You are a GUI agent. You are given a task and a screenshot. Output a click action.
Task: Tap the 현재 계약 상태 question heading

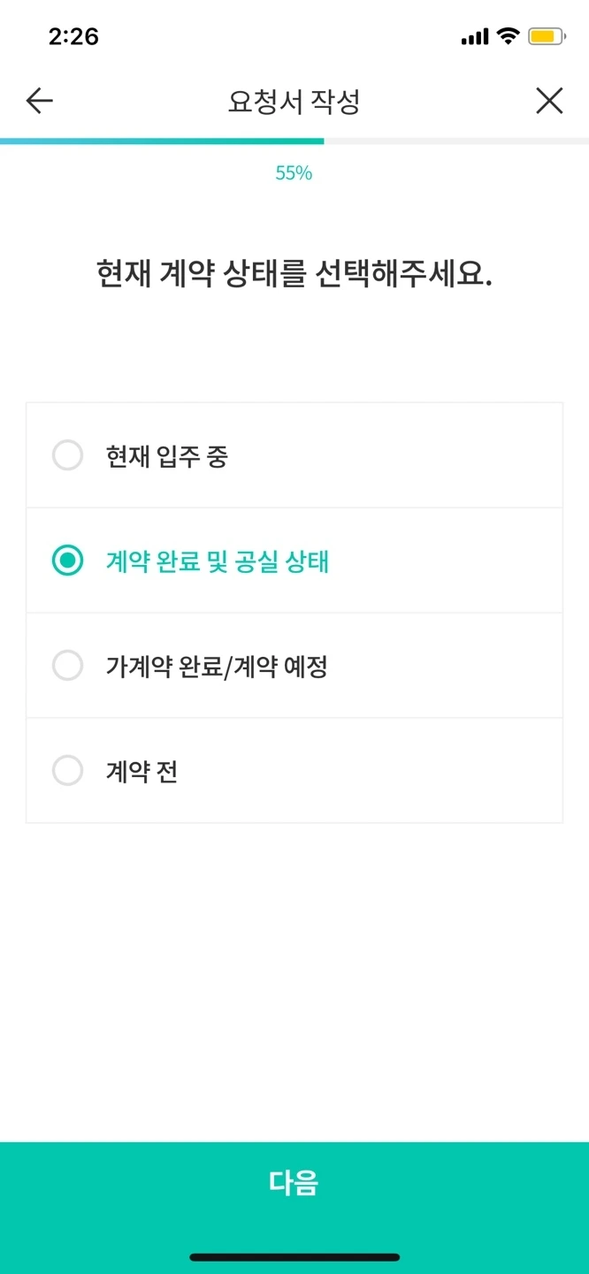click(294, 273)
